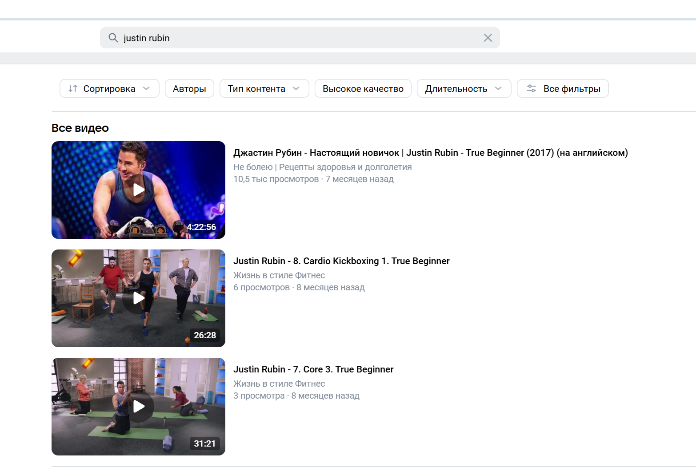Toggle the Высокое качество filter
The height and width of the screenshot is (471, 696).
tap(363, 88)
